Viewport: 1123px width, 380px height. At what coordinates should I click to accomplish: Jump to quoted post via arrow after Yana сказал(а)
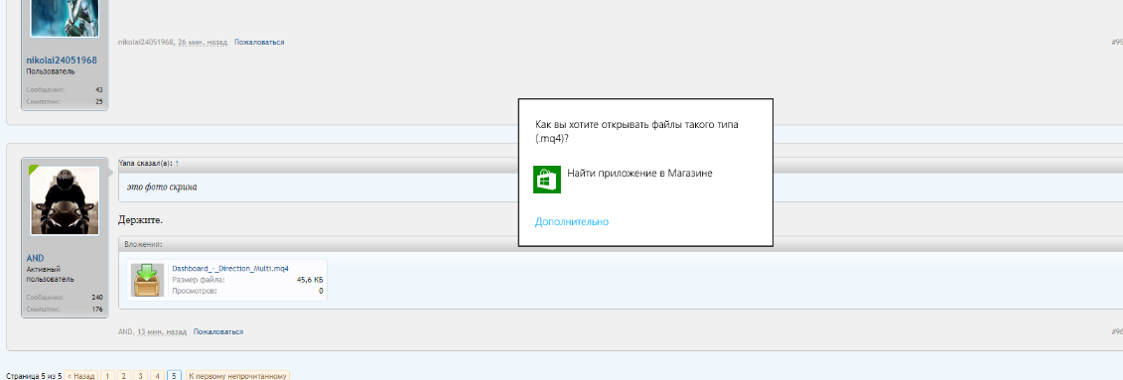pos(177,163)
